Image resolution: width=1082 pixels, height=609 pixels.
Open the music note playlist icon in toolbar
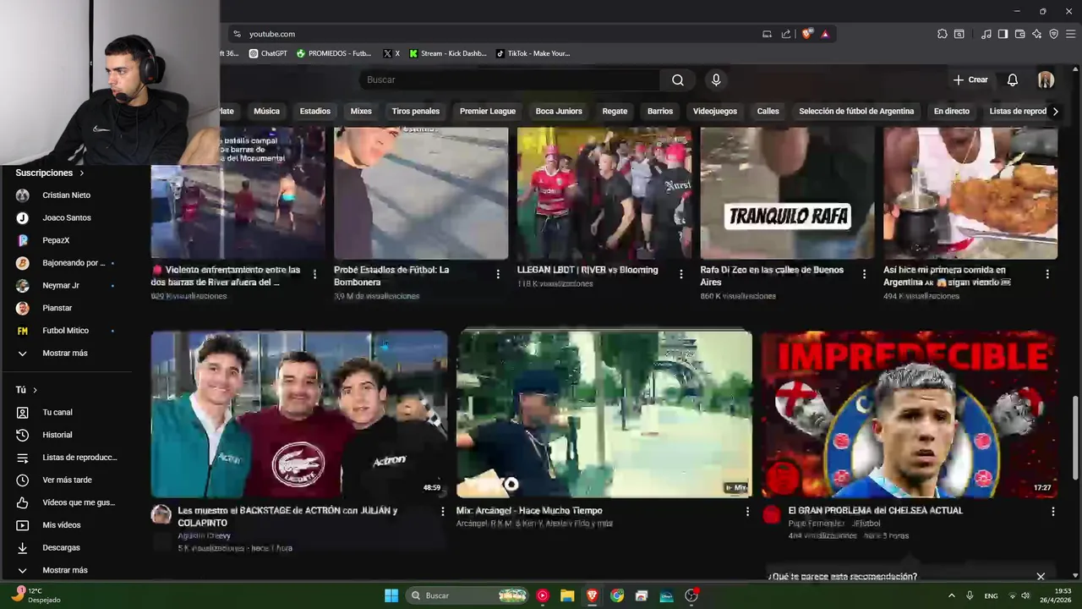(x=986, y=34)
